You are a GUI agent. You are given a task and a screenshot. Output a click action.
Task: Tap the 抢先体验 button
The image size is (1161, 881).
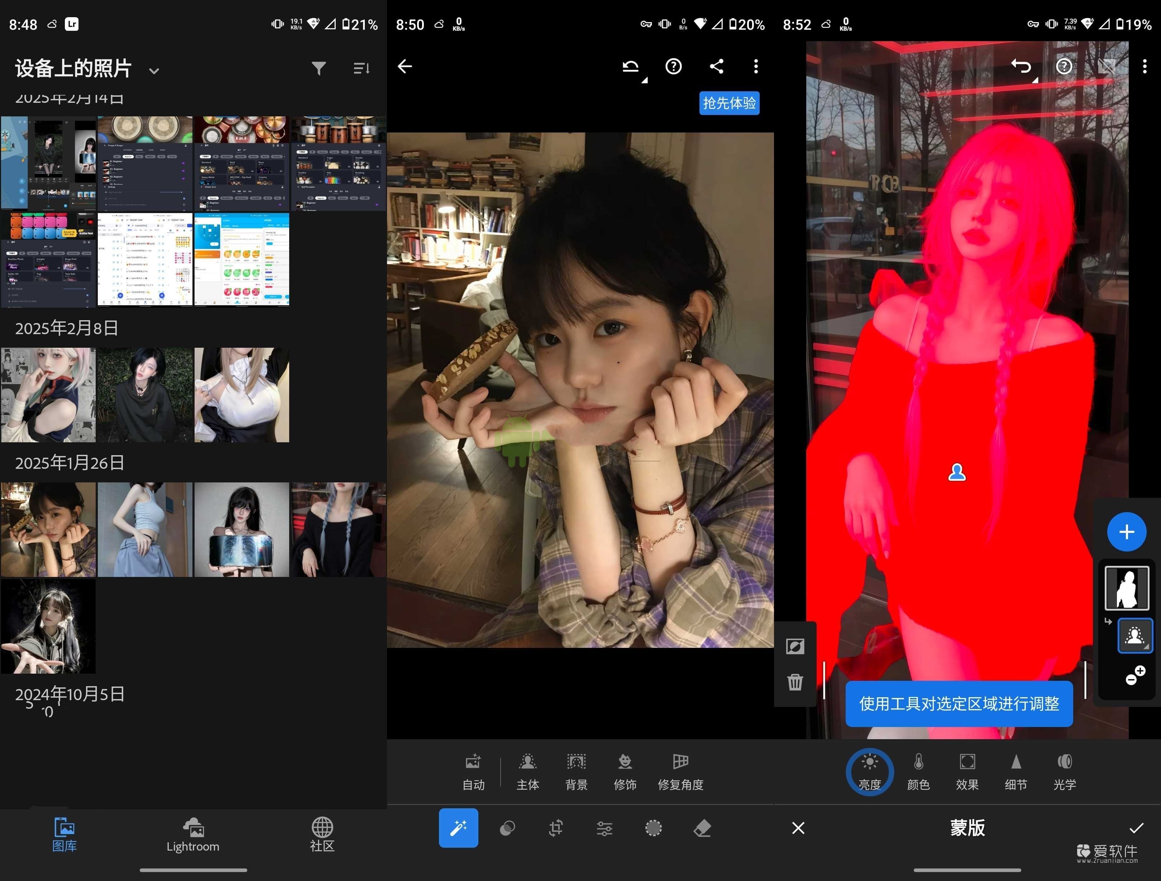pos(730,103)
